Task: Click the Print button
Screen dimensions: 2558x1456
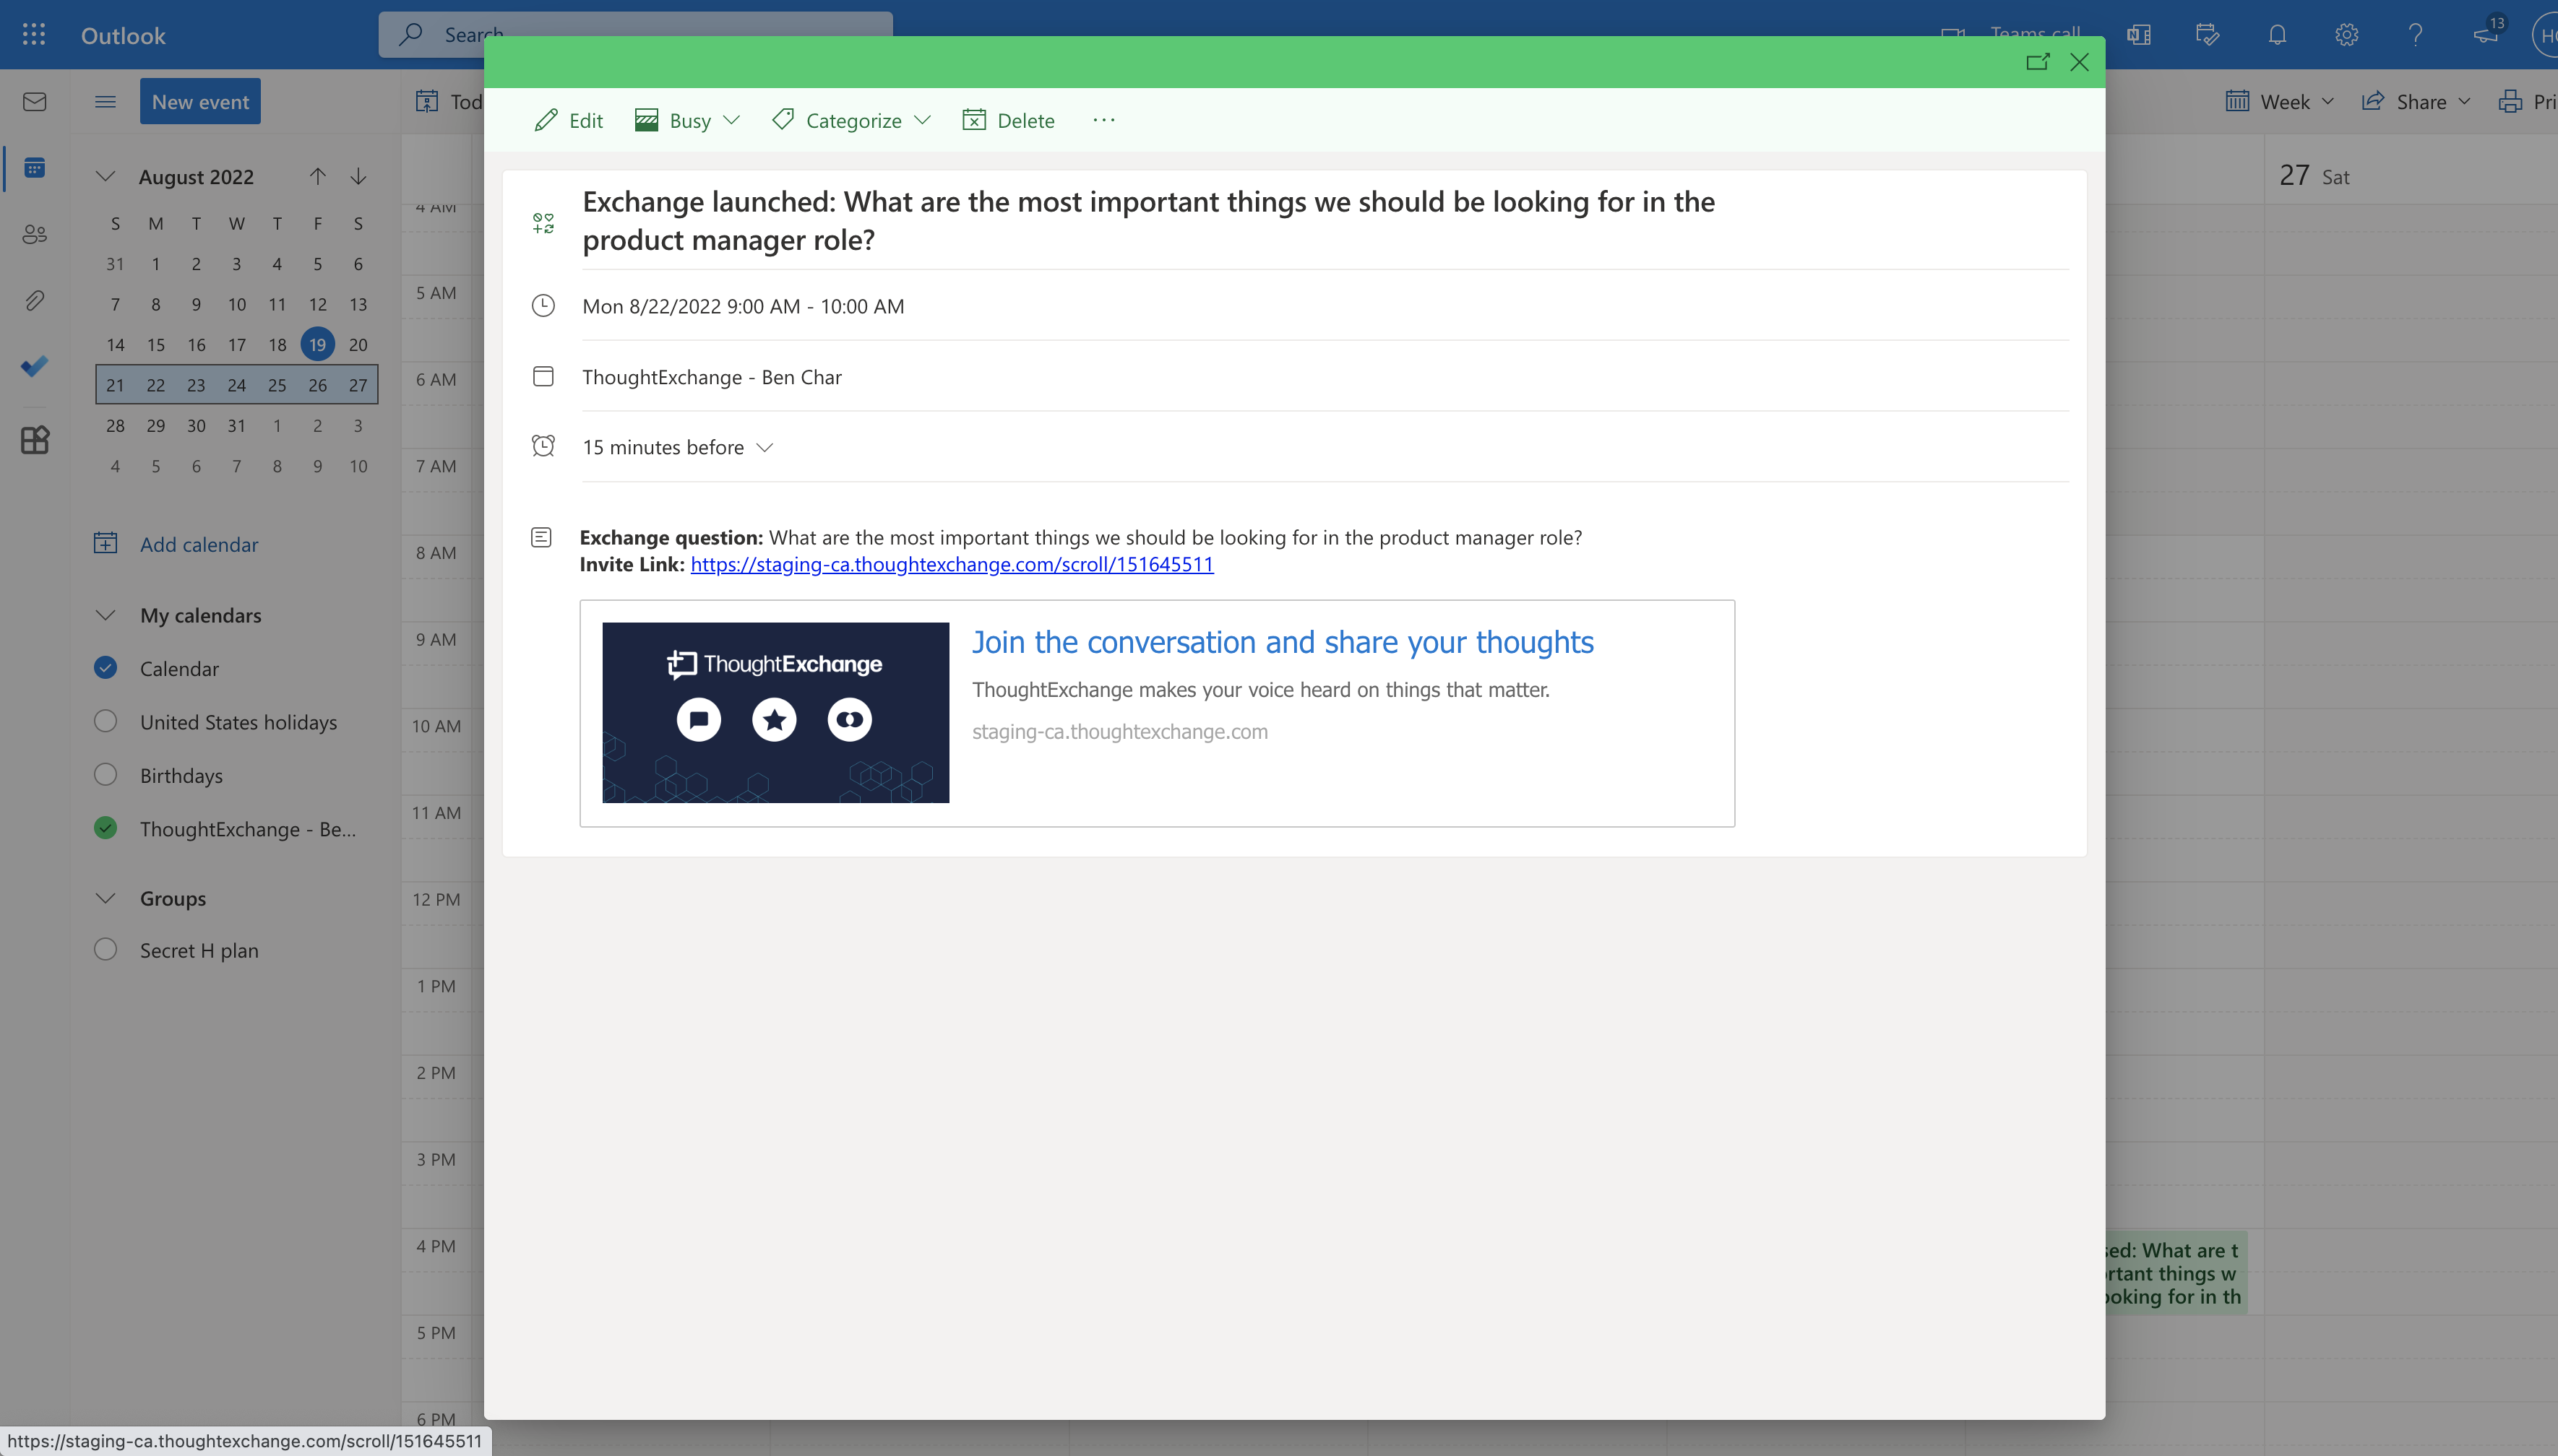Action: [2527, 102]
